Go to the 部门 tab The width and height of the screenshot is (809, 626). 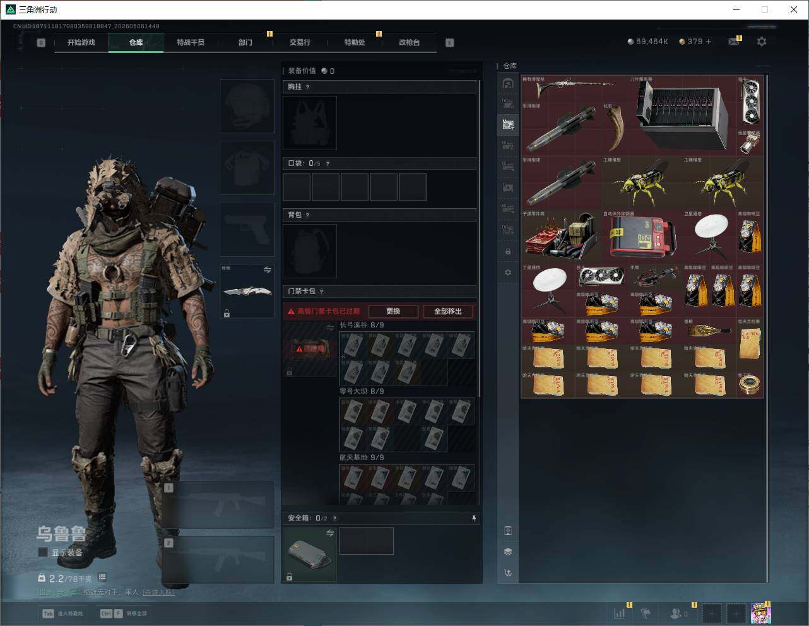click(245, 42)
